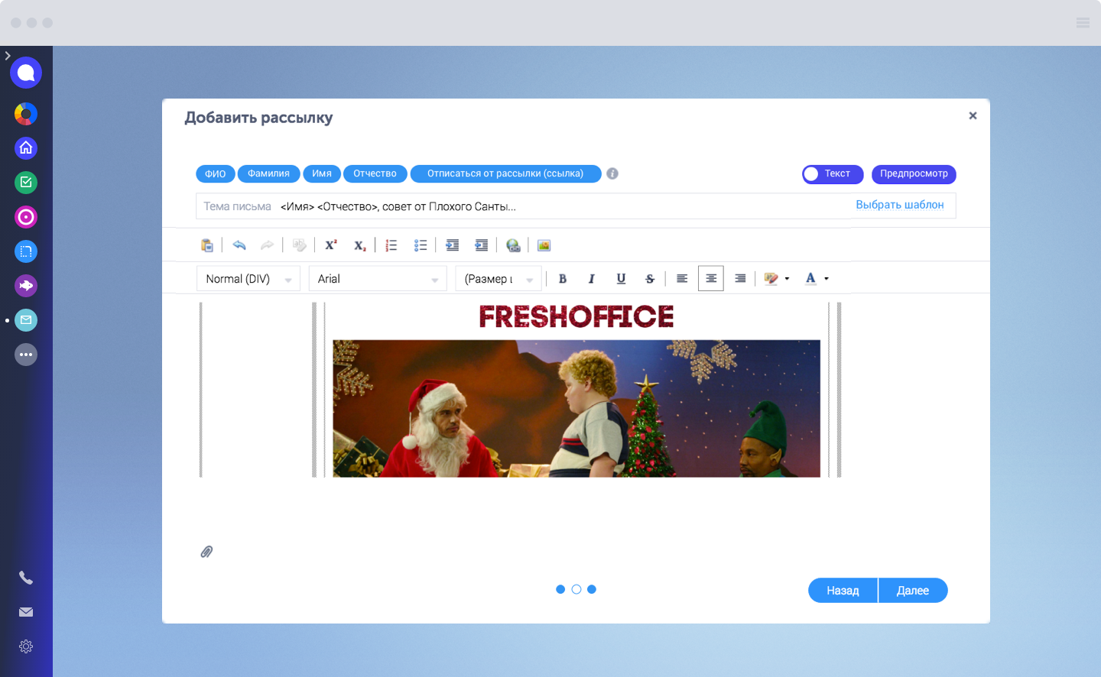Toggle italic formatting
1101x677 pixels.
[x=591, y=279]
